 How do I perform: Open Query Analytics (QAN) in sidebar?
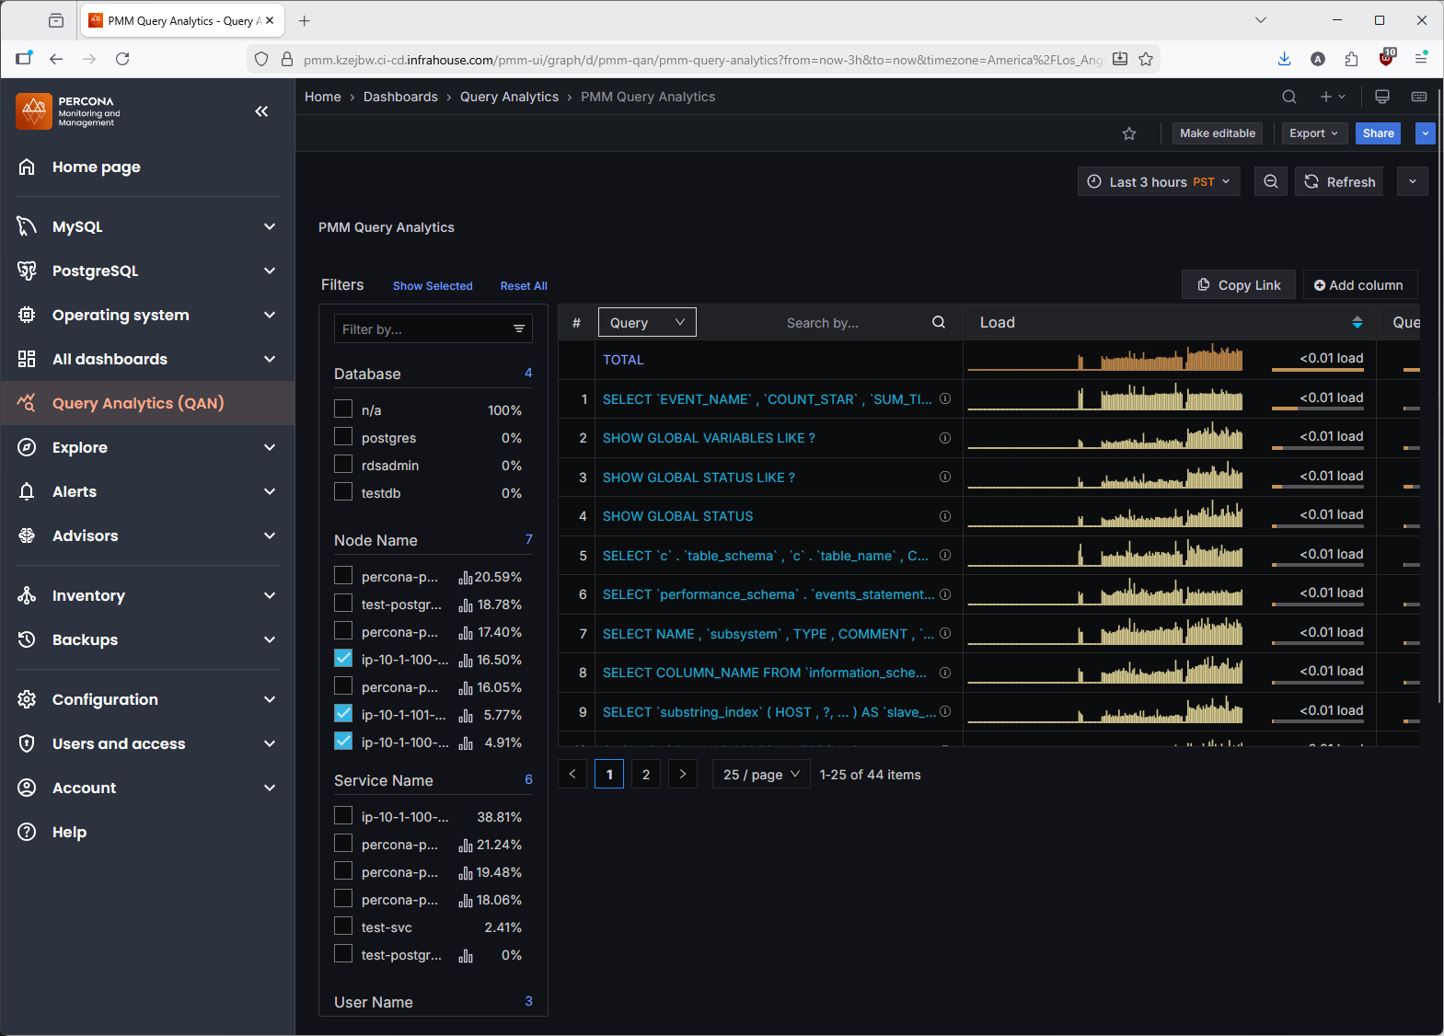pos(138,403)
